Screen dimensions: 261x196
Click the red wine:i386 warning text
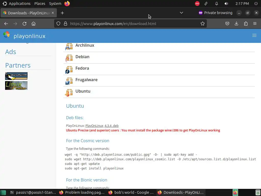pos(143,130)
